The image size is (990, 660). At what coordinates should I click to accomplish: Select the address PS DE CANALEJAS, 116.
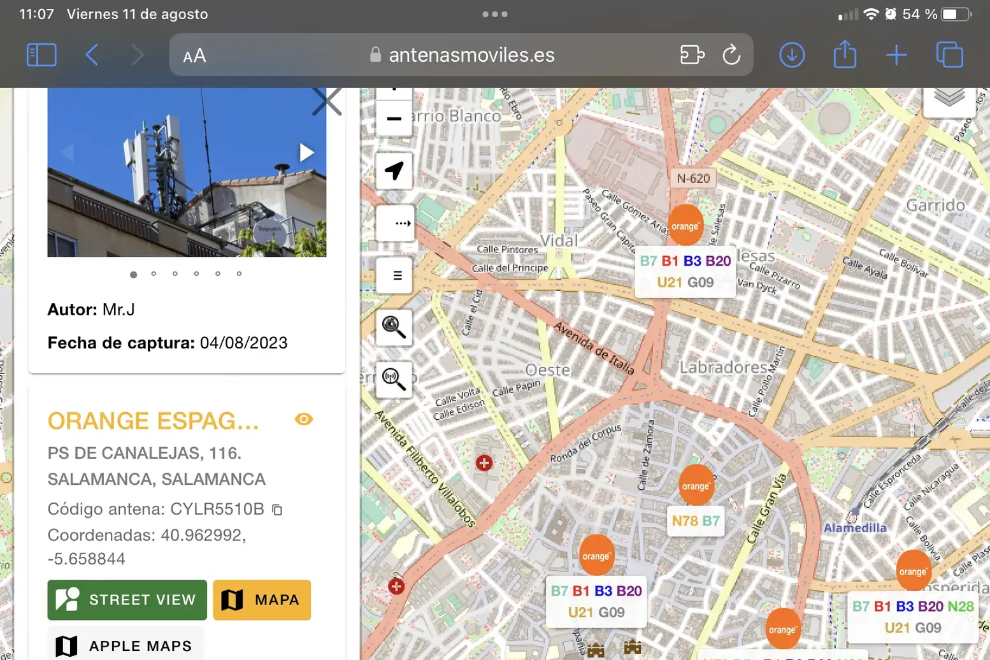[145, 453]
